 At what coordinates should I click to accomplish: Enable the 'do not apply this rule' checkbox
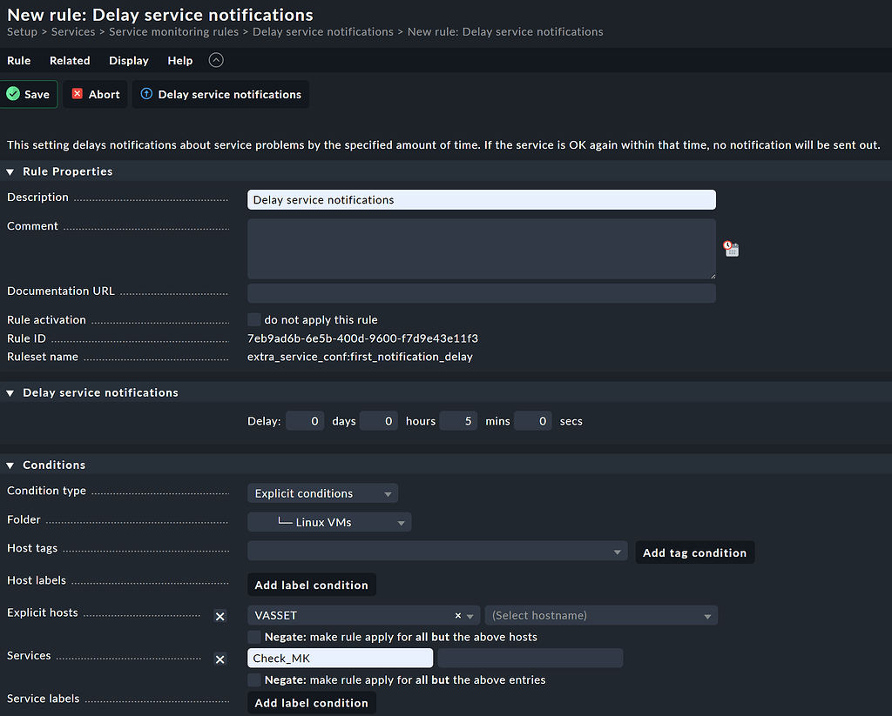253,319
